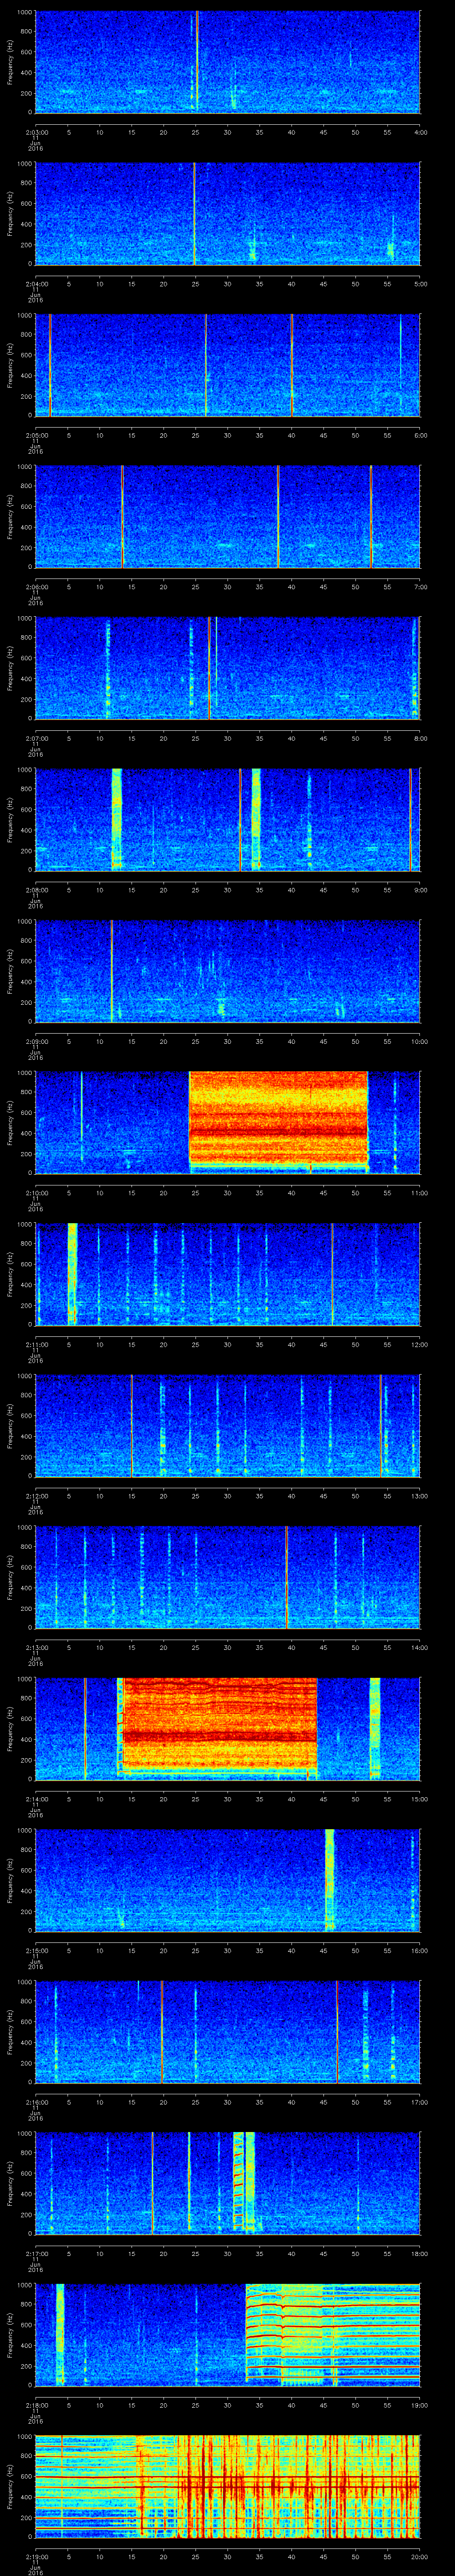Viewport: 455px width, 2576px height.
Task: Select the spectrogram panel starting at 2:12:00
Action: [x=228, y=1425]
